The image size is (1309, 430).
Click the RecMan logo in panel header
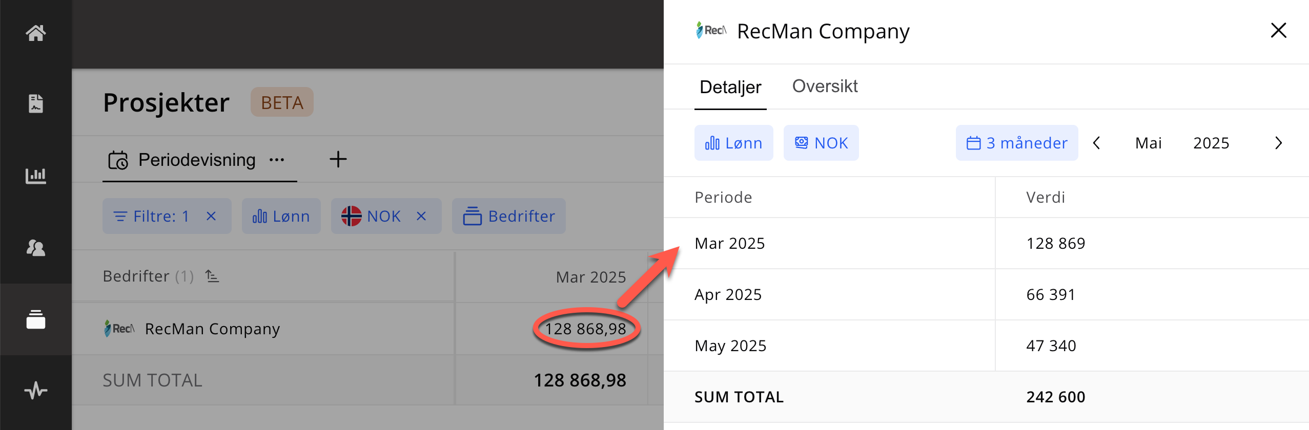[x=711, y=30]
